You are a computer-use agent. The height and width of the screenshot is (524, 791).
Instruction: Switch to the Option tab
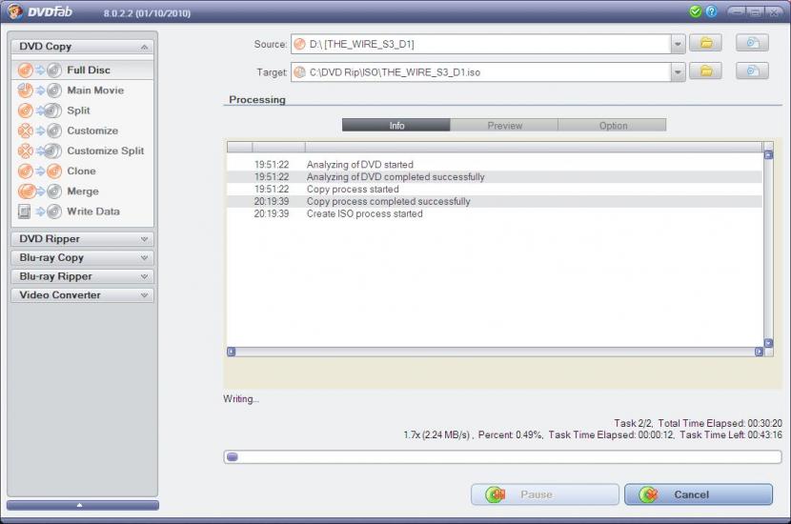click(613, 125)
